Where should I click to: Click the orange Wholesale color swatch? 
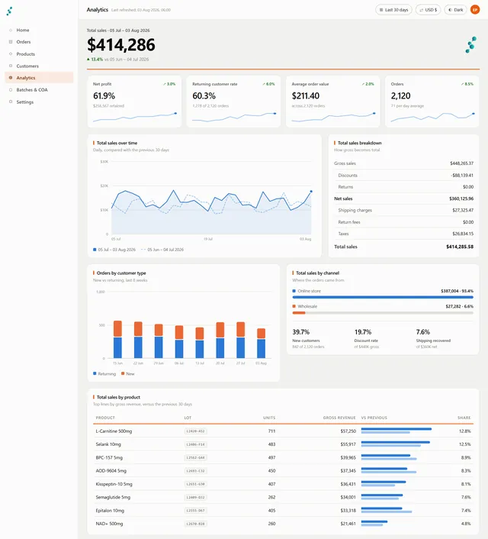click(294, 306)
